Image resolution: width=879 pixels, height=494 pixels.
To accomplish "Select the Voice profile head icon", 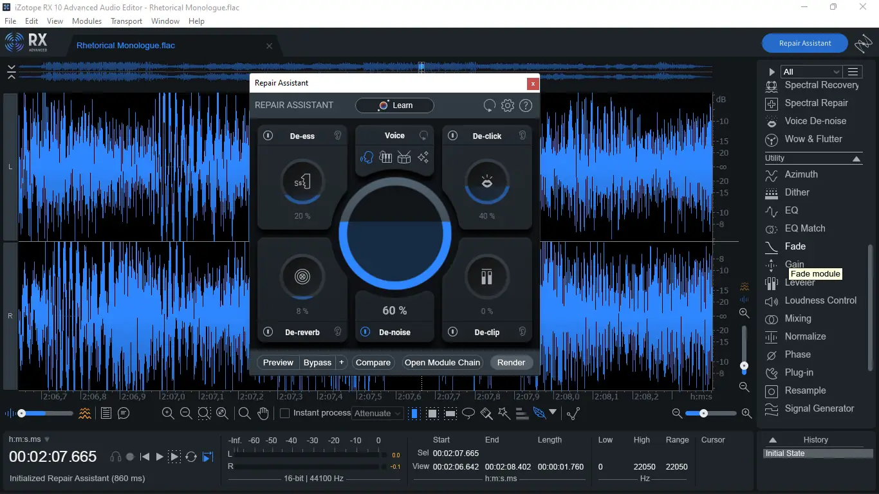I will point(367,158).
